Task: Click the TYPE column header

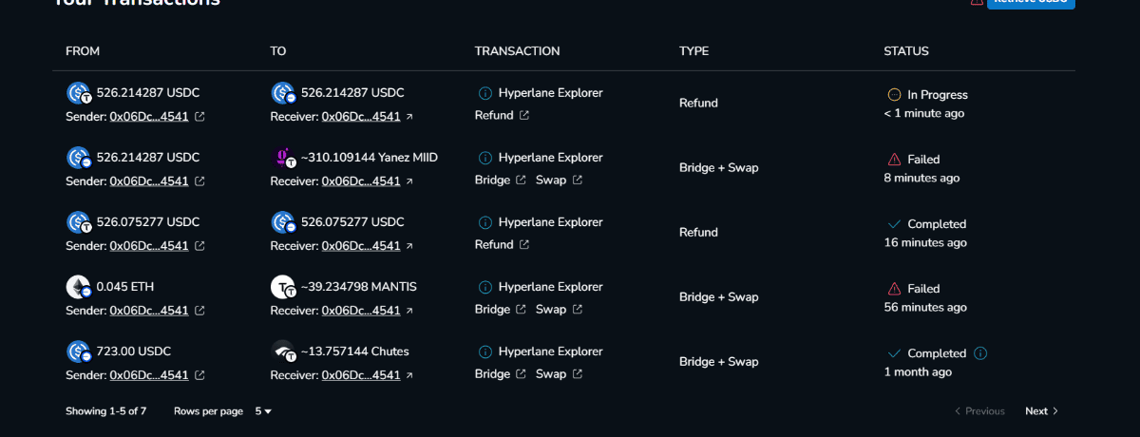Action: click(x=693, y=51)
